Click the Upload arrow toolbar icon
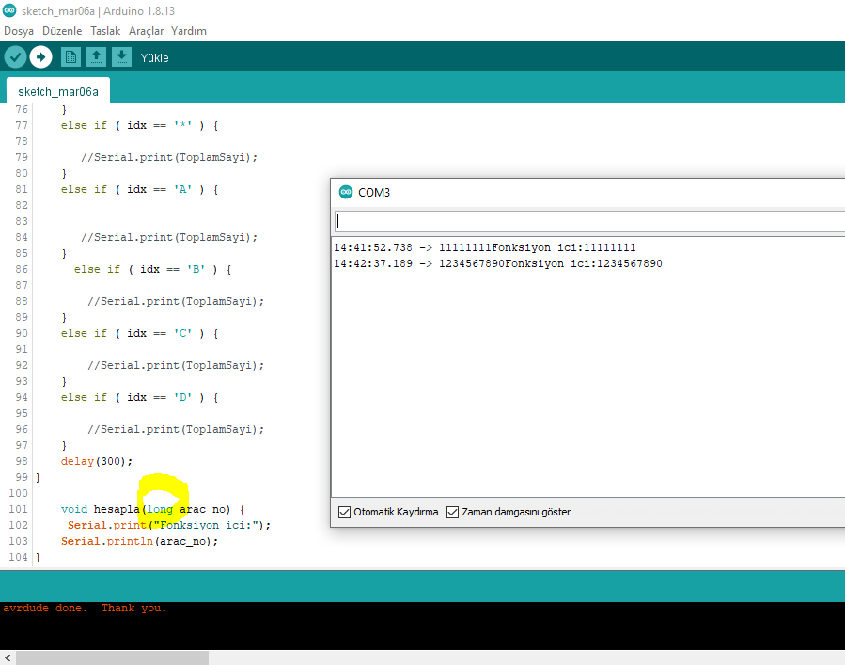 click(40, 57)
